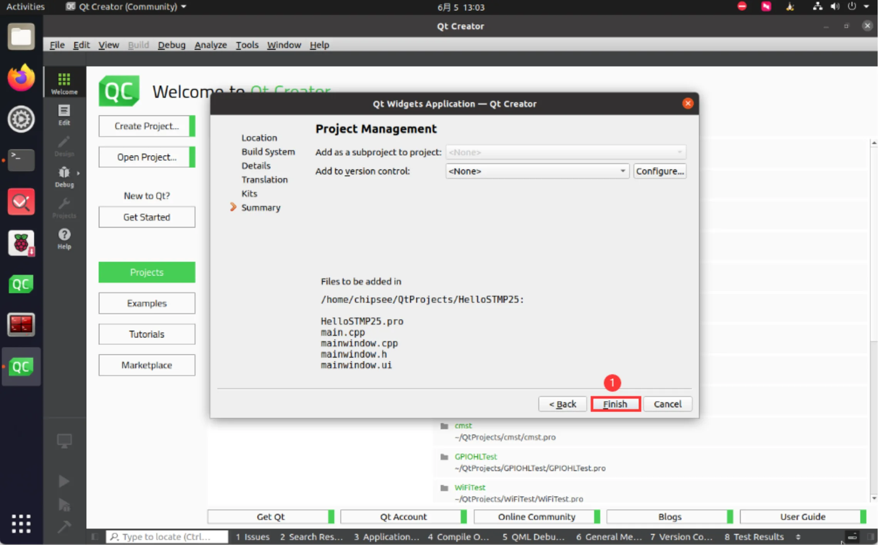Open the User Guide link
The height and width of the screenshot is (545, 878).
coord(803,517)
